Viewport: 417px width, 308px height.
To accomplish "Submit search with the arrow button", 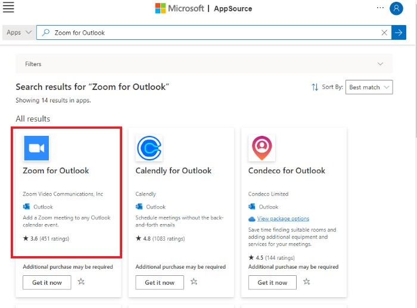I will pyautogui.click(x=399, y=32).
